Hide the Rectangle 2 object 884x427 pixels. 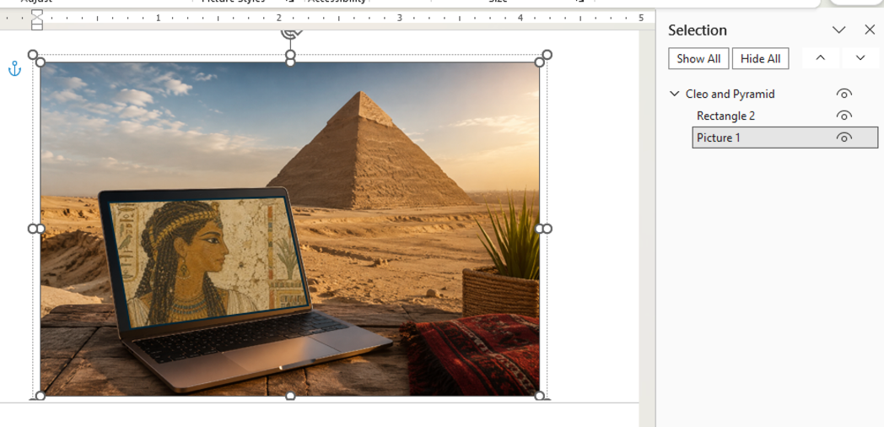(844, 116)
